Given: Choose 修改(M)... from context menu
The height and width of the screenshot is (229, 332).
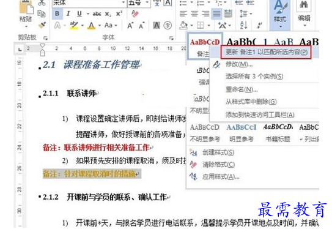Looking at the screenshot, I should (x=239, y=64).
